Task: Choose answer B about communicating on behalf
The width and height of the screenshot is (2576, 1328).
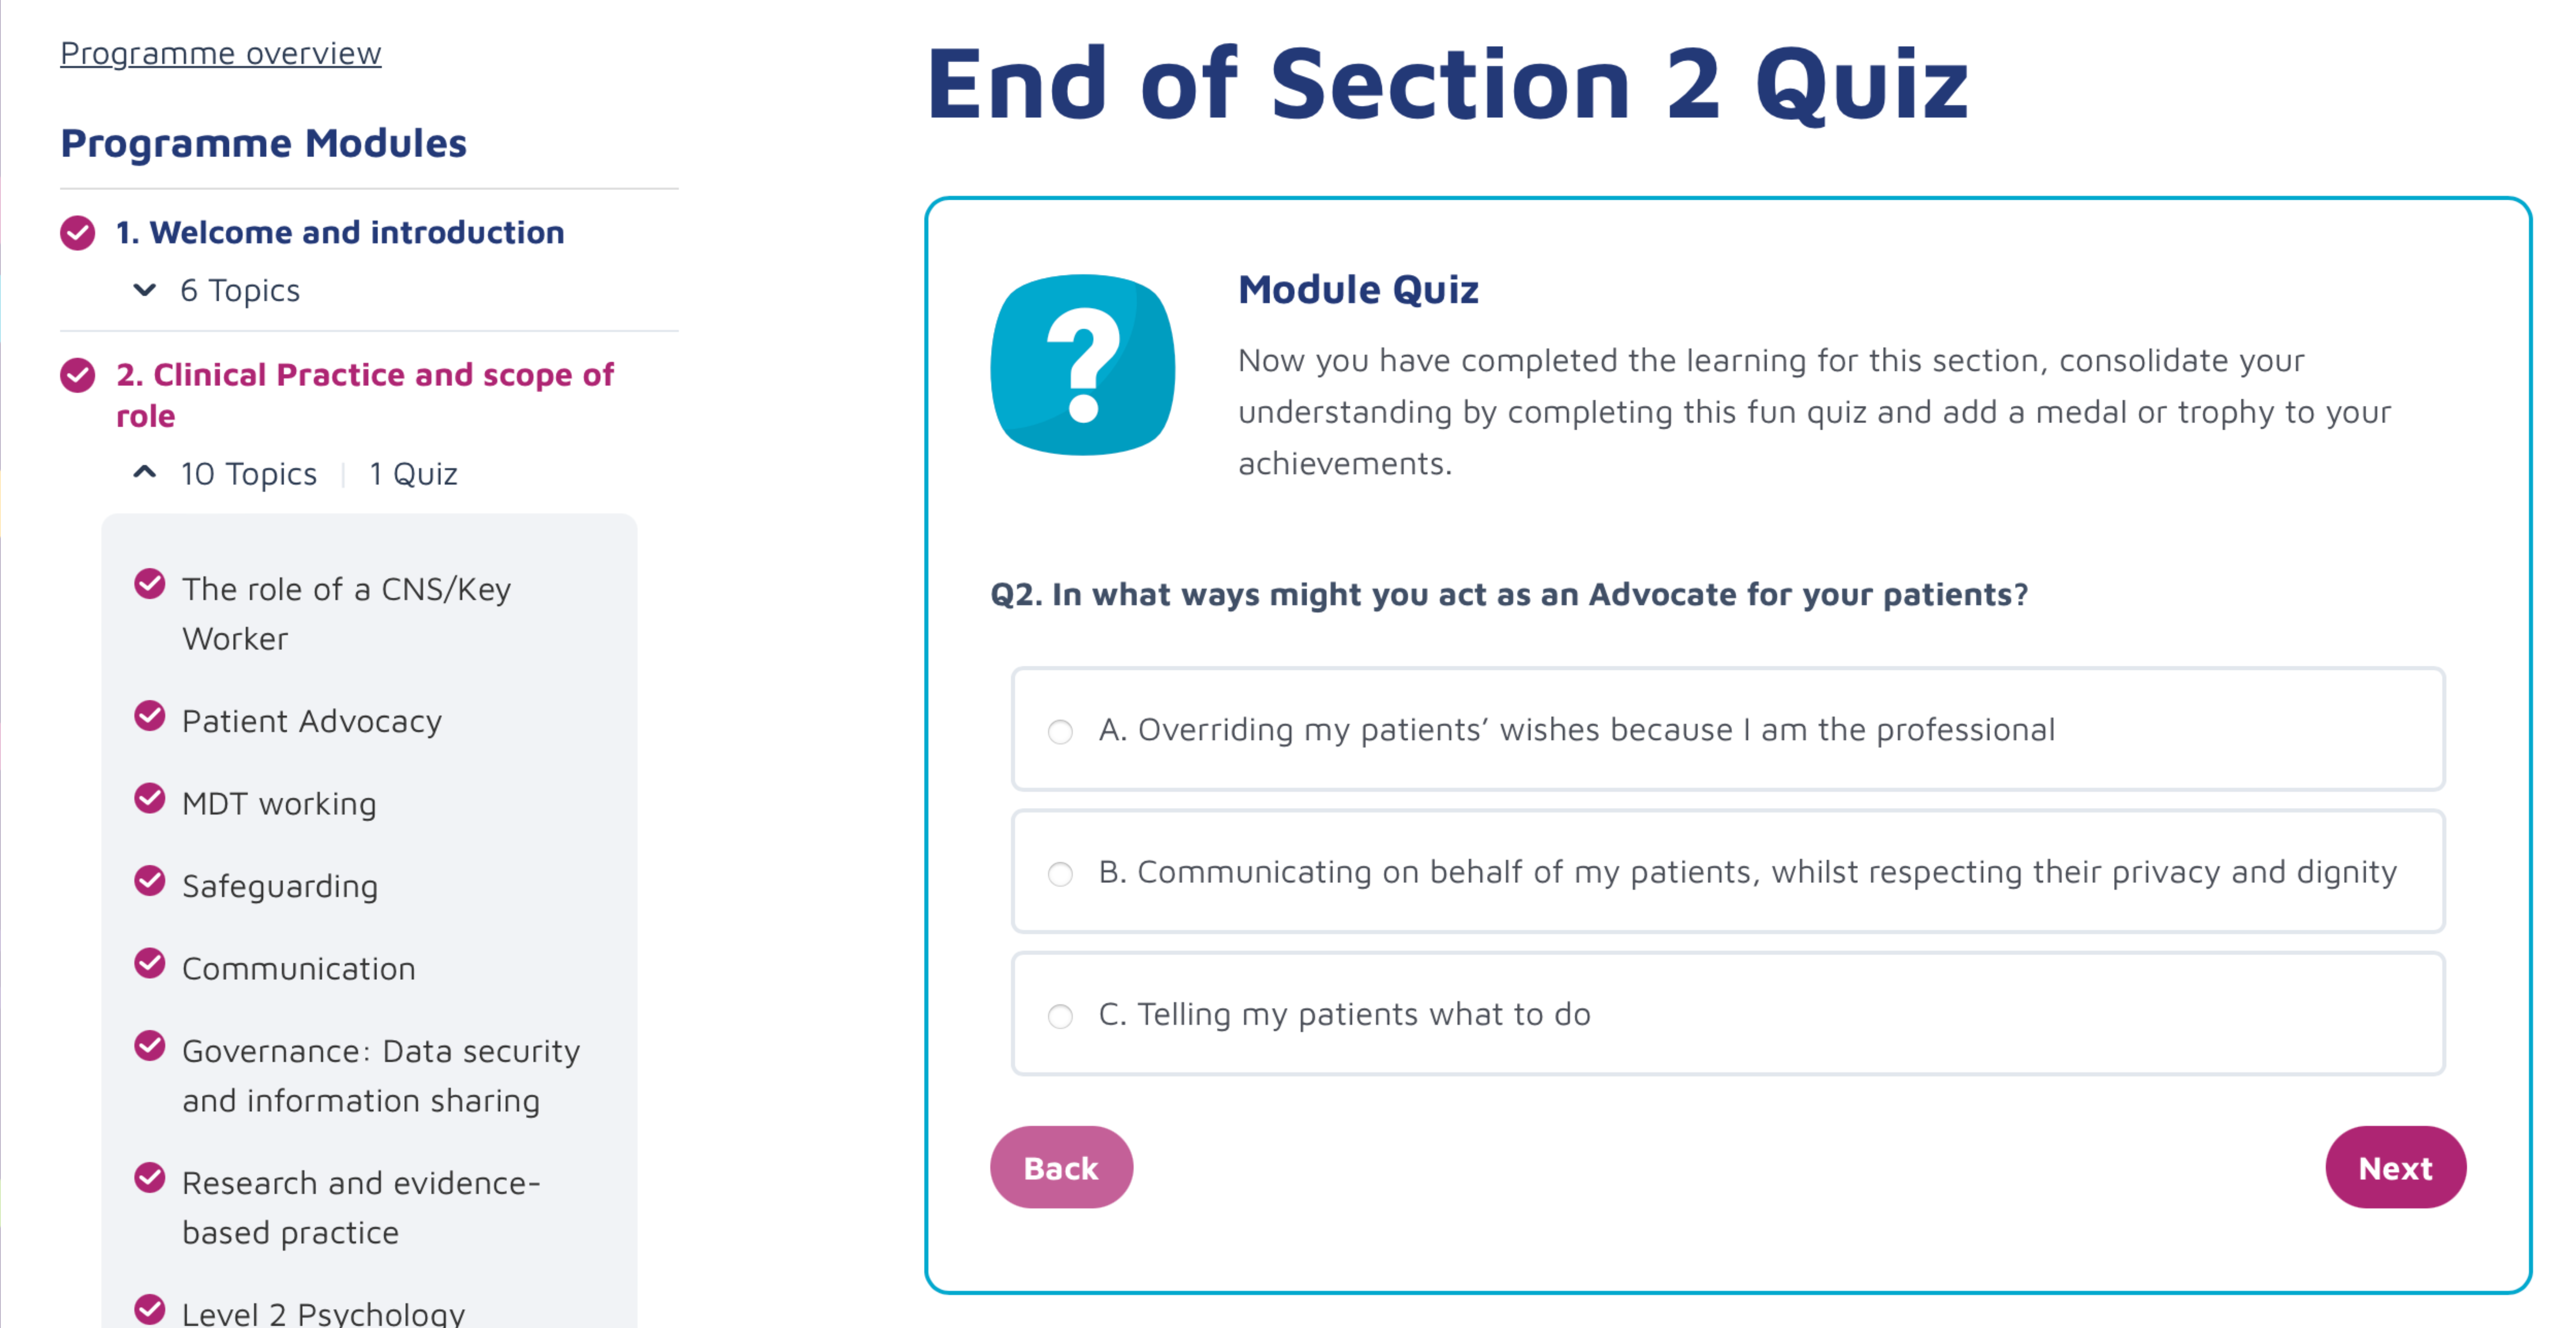Action: [1727, 871]
